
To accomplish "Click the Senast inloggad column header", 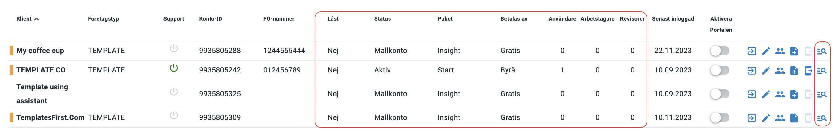I will 673,19.
